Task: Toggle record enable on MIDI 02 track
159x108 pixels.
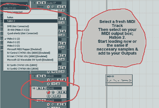Action: [48, 92]
